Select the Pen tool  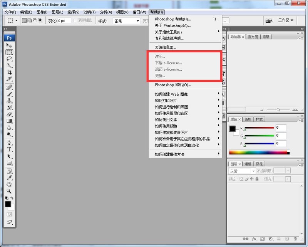(x=9, y=143)
